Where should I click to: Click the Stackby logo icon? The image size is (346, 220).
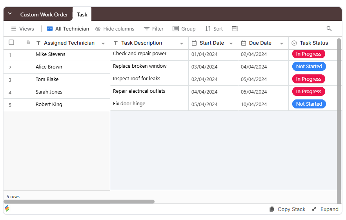pyautogui.click(x=7, y=208)
